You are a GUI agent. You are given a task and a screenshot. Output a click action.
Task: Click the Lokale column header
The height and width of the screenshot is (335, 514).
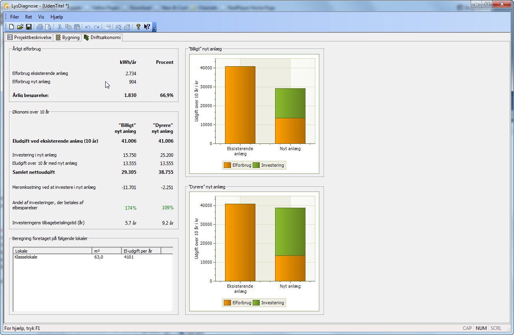(x=52, y=251)
